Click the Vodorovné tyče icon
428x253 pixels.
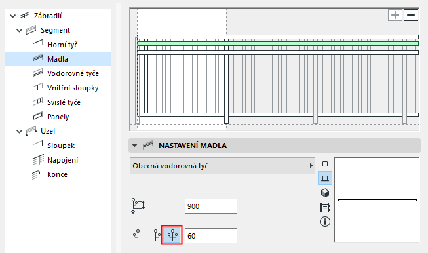tap(37, 73)
